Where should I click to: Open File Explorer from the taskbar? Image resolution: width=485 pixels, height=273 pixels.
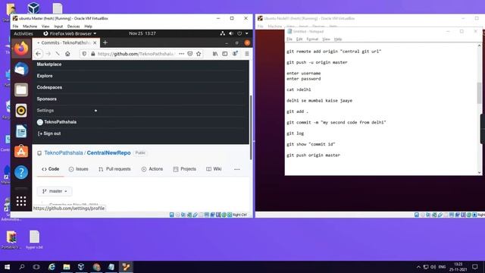click(x=67, y=267)
